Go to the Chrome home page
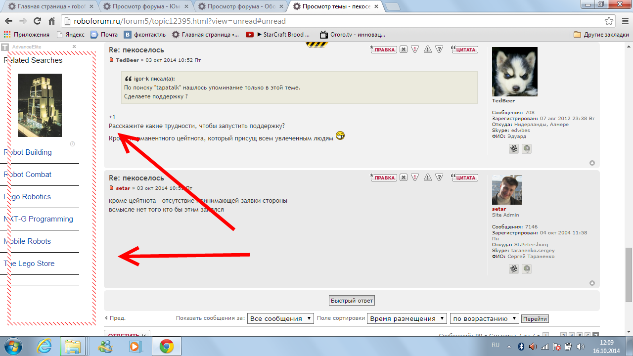633x356 pixels. (51, 21)
